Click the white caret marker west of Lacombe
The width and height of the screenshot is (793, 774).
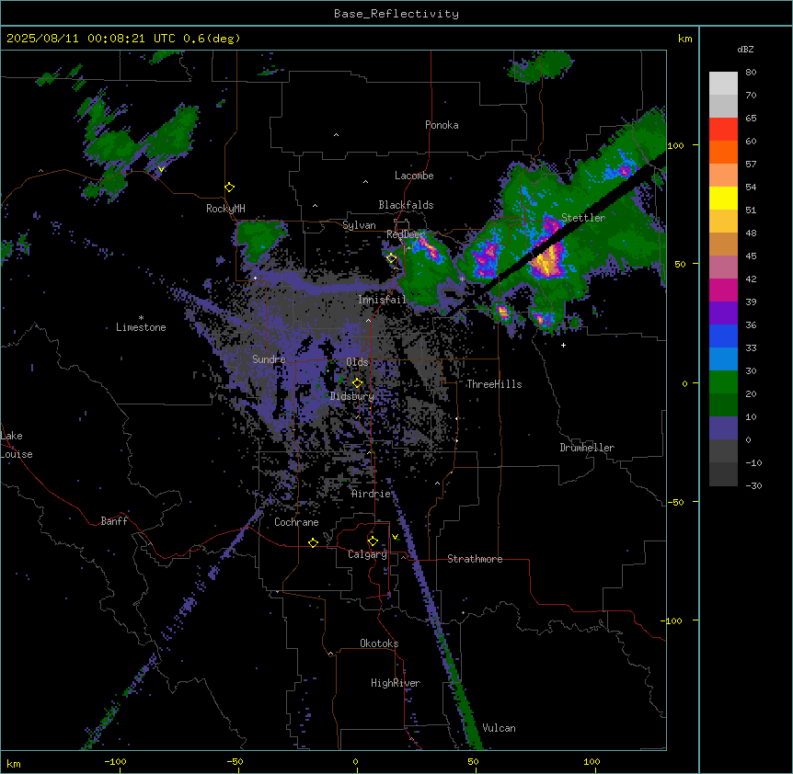pos(365,182)
